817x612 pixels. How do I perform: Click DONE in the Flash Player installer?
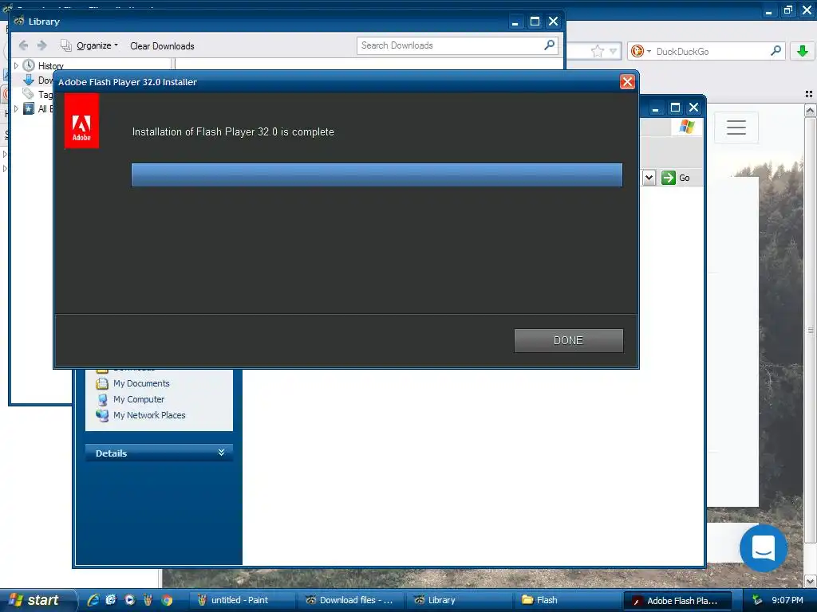(x=568, y=340)
